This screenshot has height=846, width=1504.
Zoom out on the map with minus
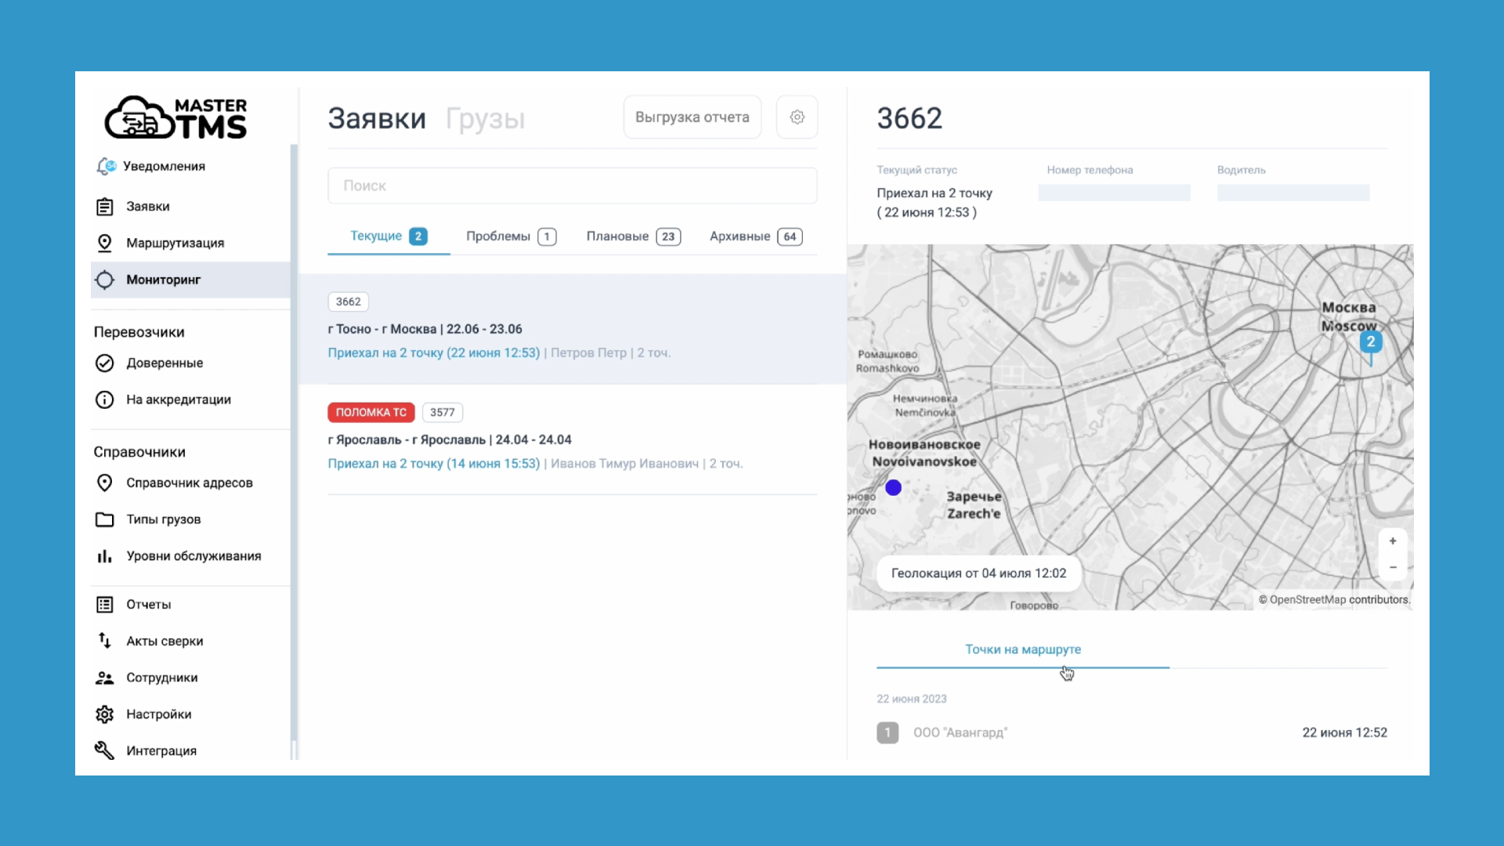click(1393, 567)
